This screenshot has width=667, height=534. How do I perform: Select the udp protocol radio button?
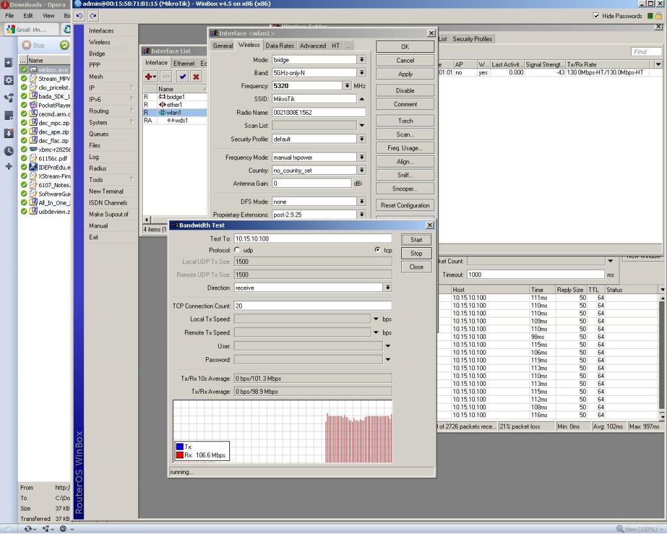237,250
